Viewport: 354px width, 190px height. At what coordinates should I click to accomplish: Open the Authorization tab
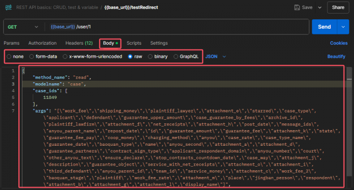43,43
